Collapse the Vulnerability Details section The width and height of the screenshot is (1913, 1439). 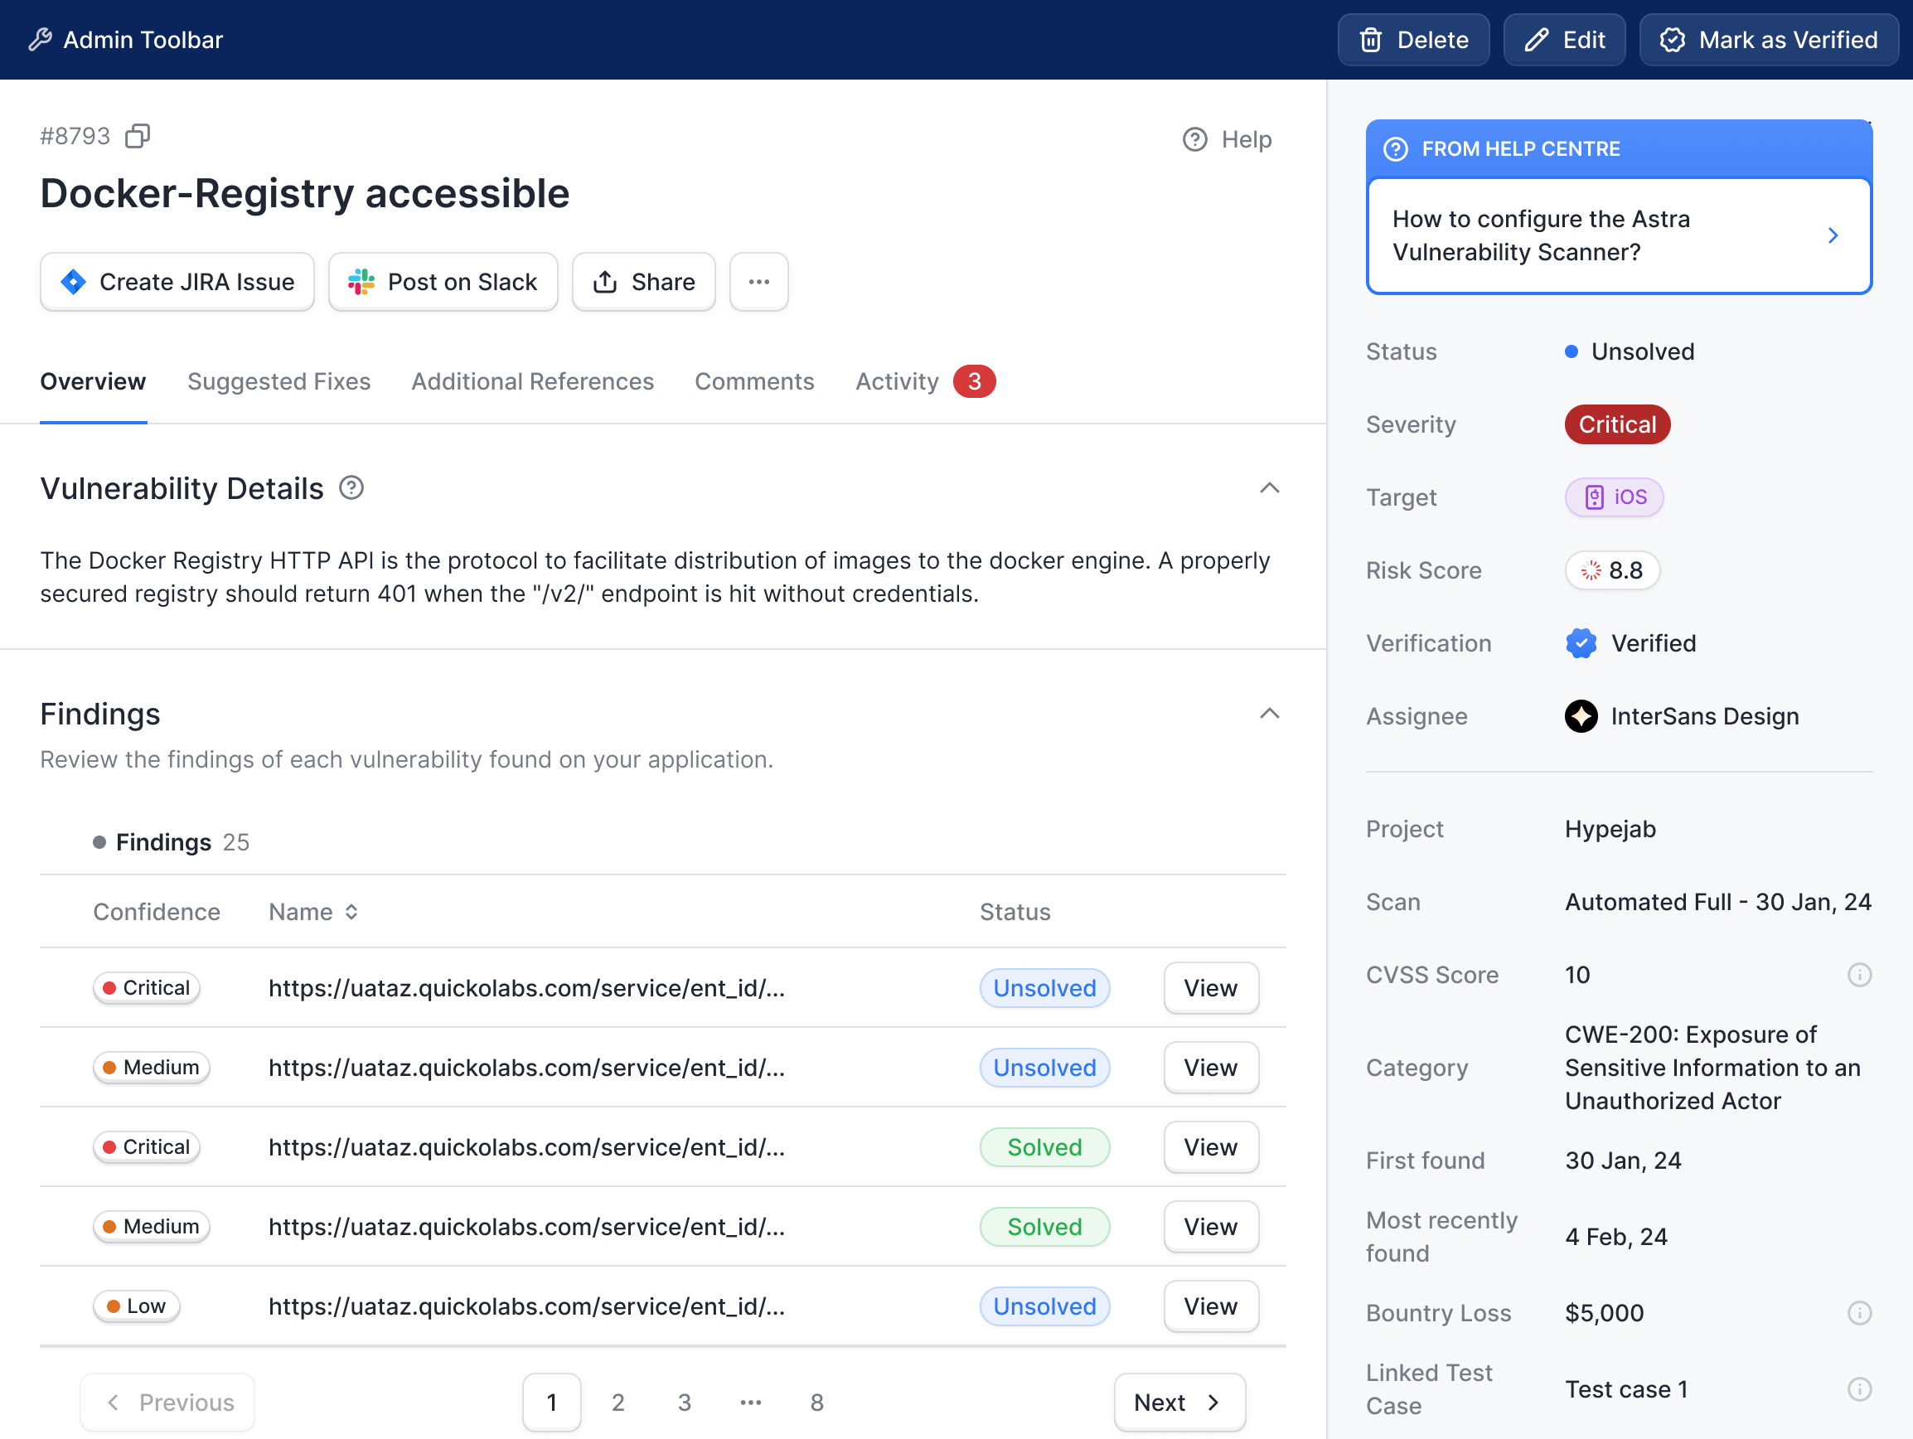(x=1269, y=487)
